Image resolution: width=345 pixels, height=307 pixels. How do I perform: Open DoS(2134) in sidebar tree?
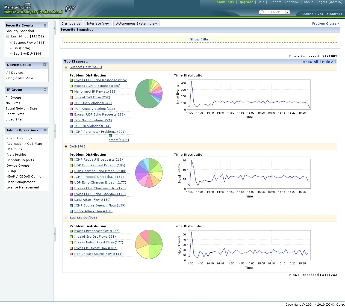click(22, 48)
